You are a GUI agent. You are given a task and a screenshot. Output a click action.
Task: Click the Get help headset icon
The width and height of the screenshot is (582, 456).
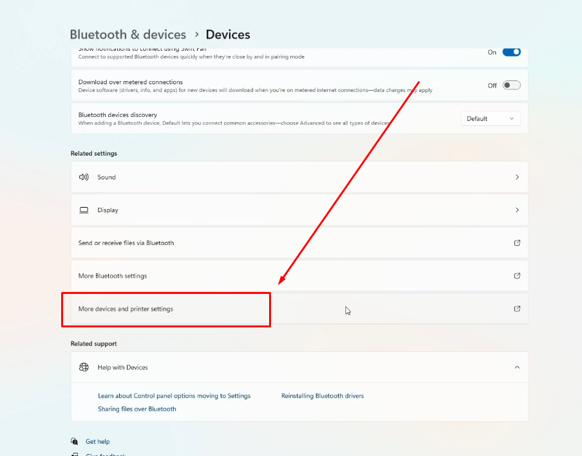74,441
